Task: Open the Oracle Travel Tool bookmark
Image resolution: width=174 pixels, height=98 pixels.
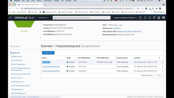Action: click(x=50, y=12)
